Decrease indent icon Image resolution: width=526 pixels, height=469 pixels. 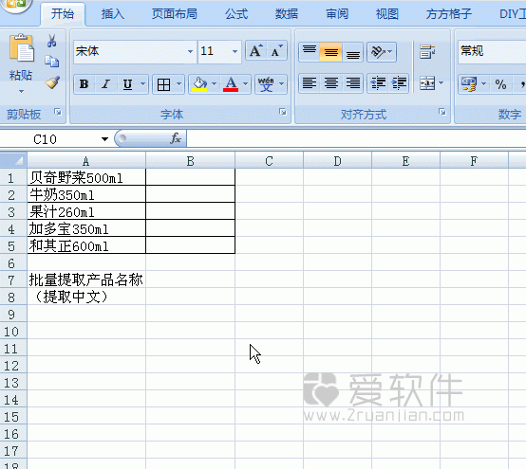click(x=378, y=83)
